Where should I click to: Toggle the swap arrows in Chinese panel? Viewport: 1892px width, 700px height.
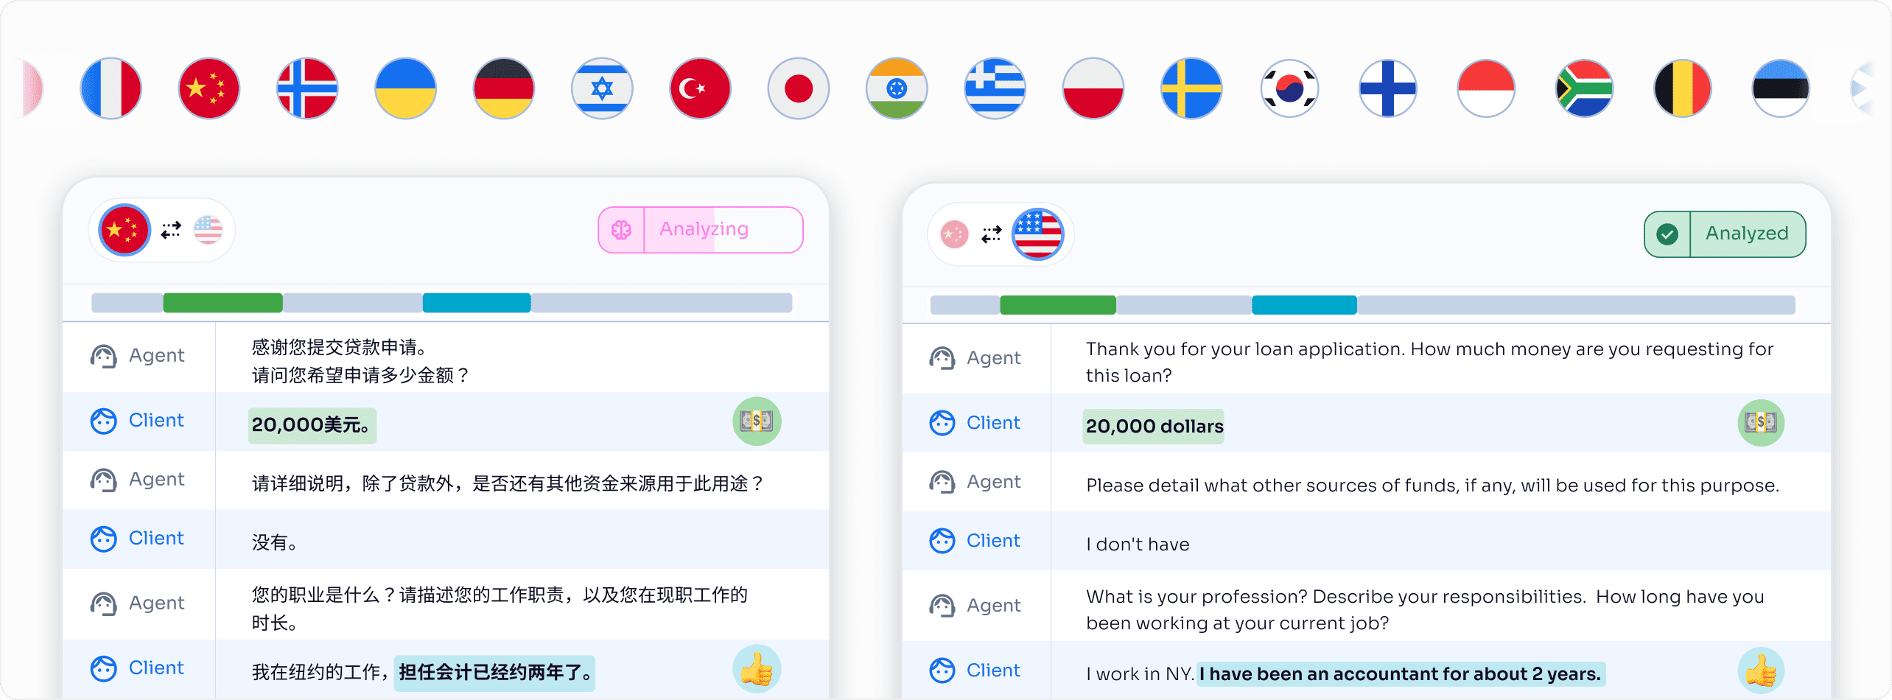(x=171, y=230)
